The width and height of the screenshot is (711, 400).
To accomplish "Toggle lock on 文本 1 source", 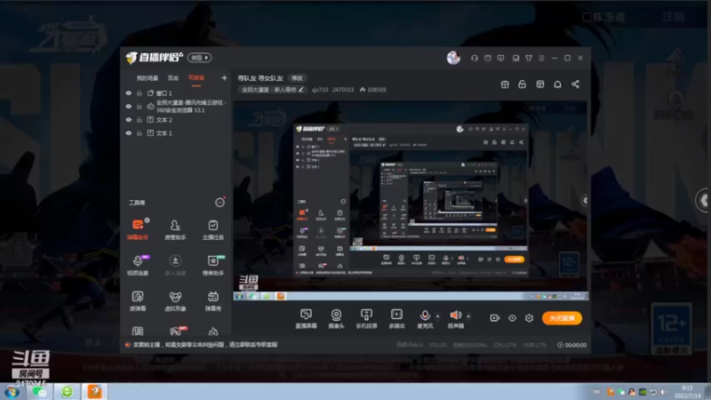I will 140,133.
